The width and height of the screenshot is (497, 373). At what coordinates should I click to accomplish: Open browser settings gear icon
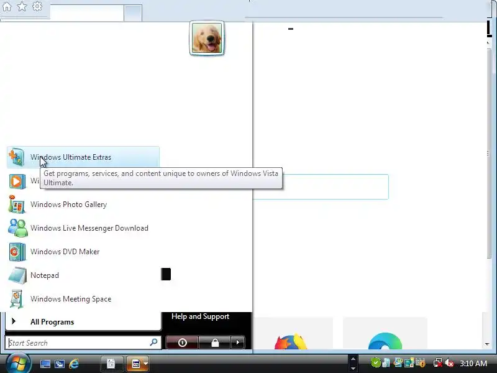point(37,6)
